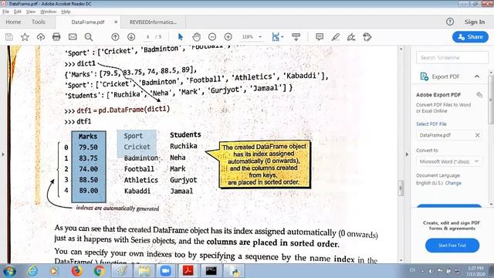Send file by email envelope icon
This screenshot has height=278, width=494.
(x=73, y=37)
